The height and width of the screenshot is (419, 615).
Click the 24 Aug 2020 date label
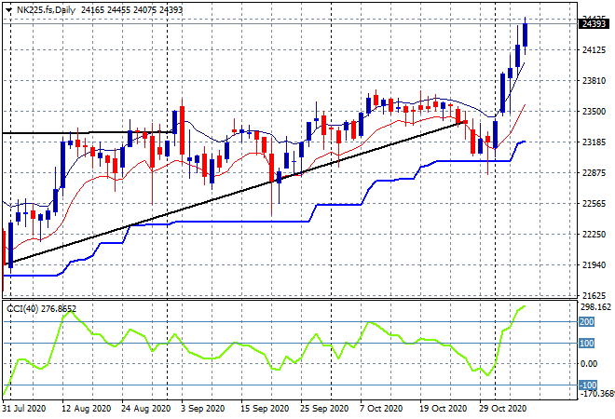point(146,409)
